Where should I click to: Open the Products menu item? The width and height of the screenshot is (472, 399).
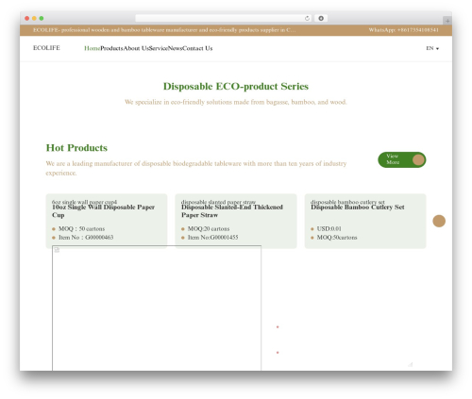pyautogui.click(x=111, y=48)
